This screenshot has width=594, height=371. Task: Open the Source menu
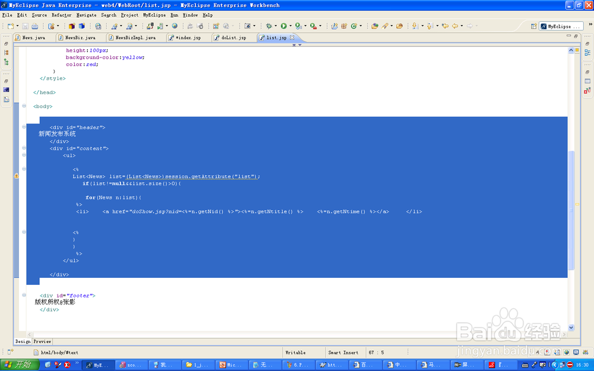(x=39, y=15)
